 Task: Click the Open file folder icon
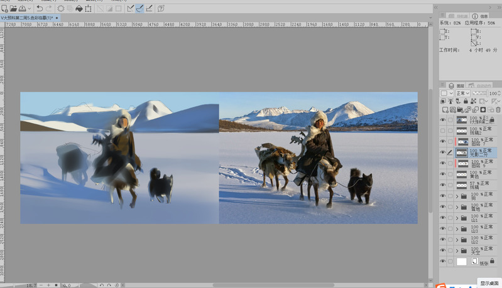(x=13, y=9)
